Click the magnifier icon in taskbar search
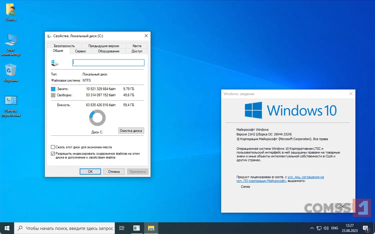 20,228
